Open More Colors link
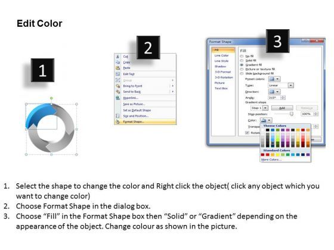This screenshot has height=250, width=334. 271,160
